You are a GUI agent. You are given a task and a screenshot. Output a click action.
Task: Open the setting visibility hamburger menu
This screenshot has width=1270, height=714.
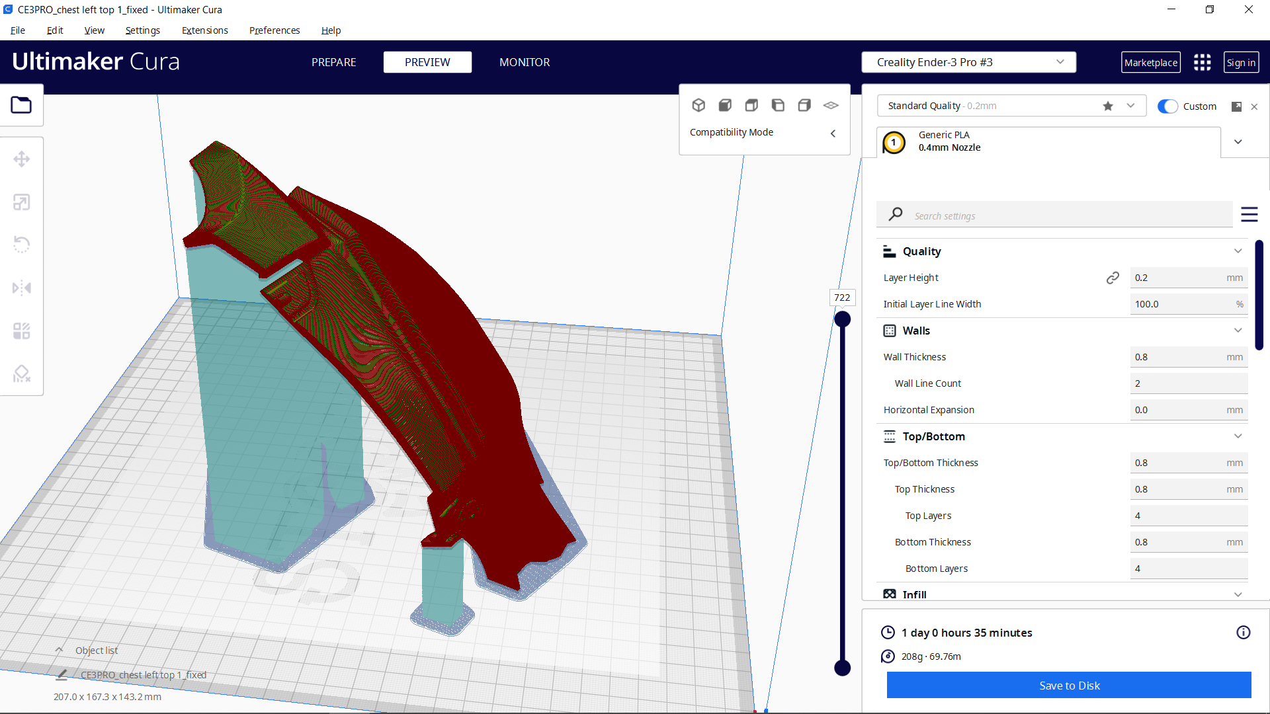[x=1249, y=214]
